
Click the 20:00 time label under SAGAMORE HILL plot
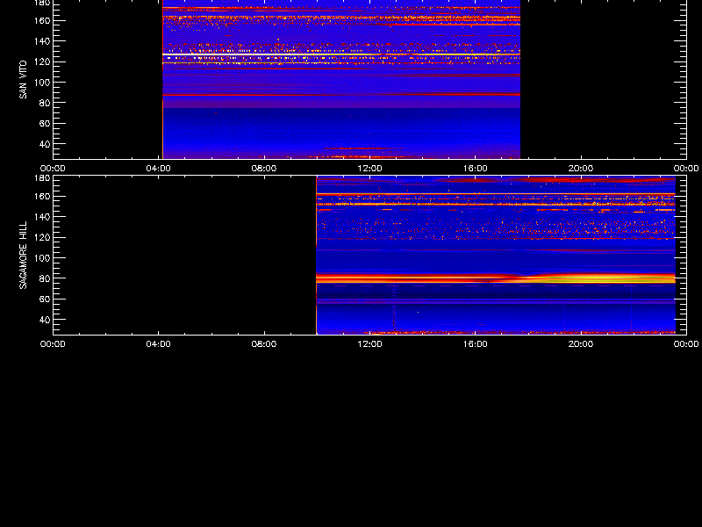point(581,344)
